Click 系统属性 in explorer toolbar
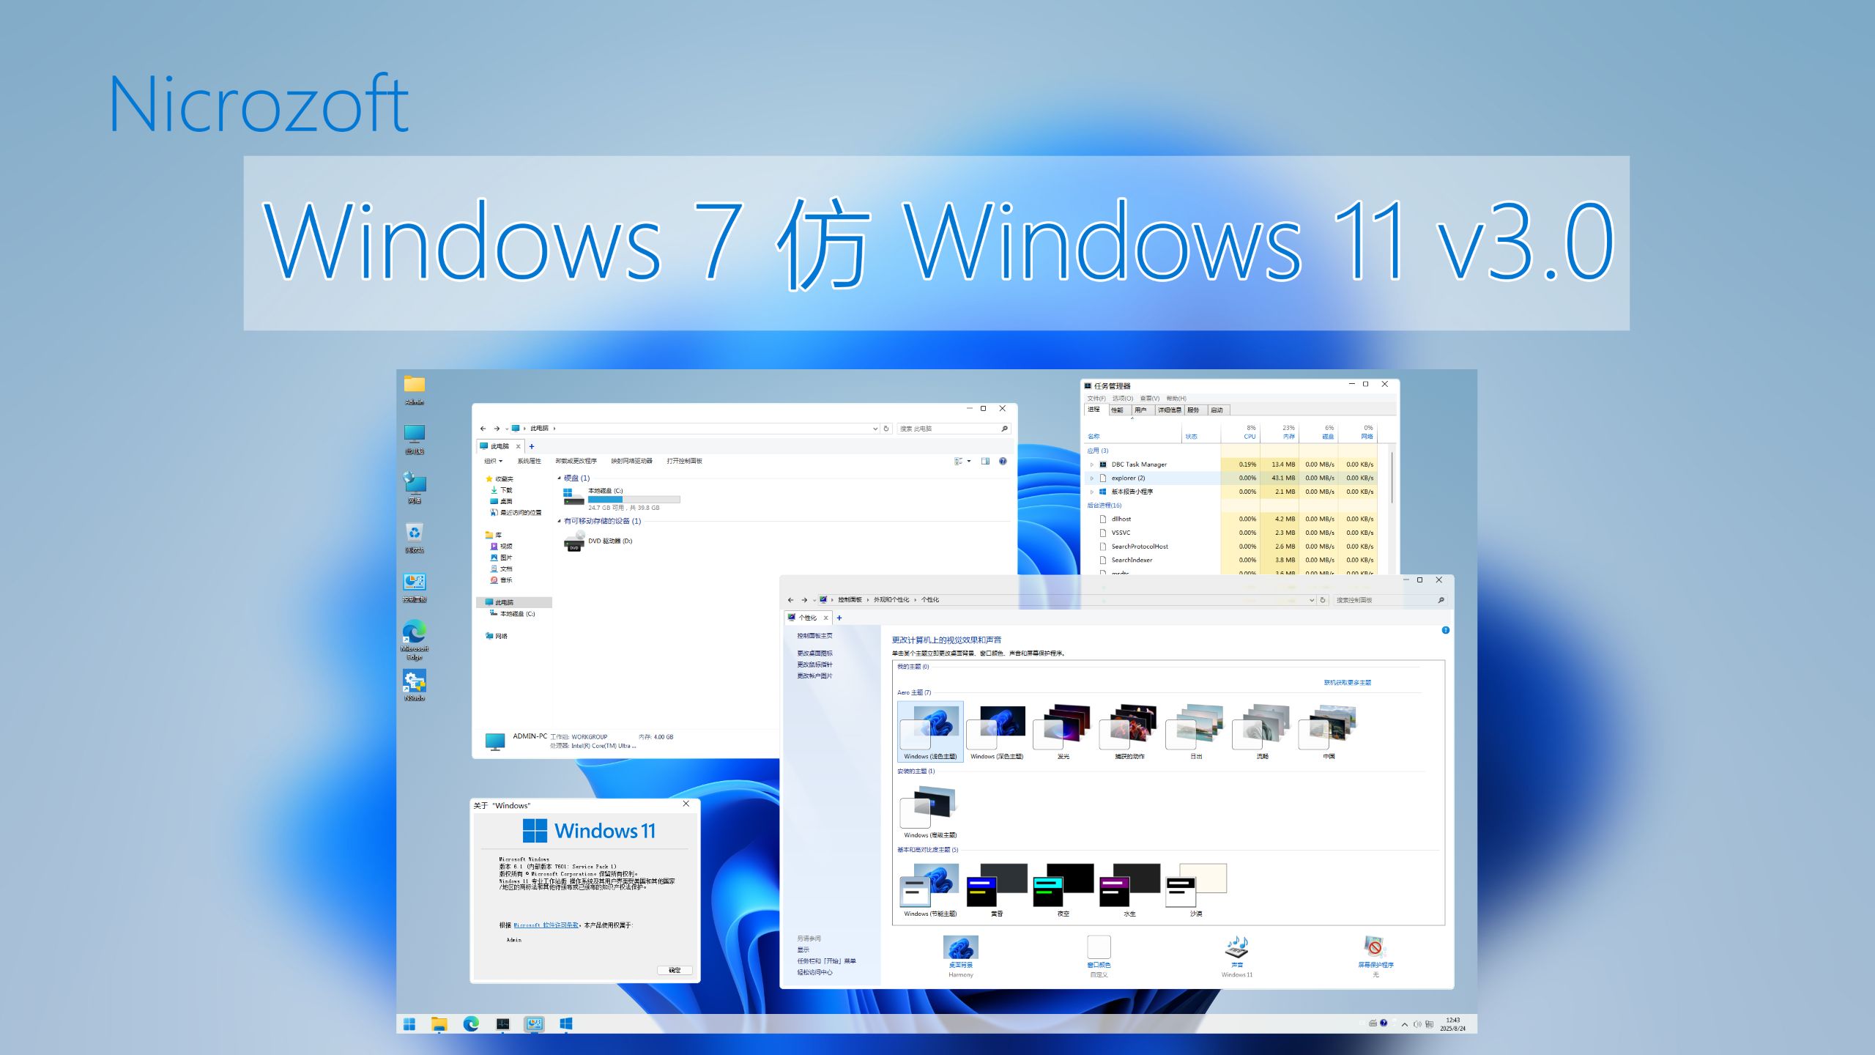The width and height of the screenshot is (1875, 1055). click(529, 461)
